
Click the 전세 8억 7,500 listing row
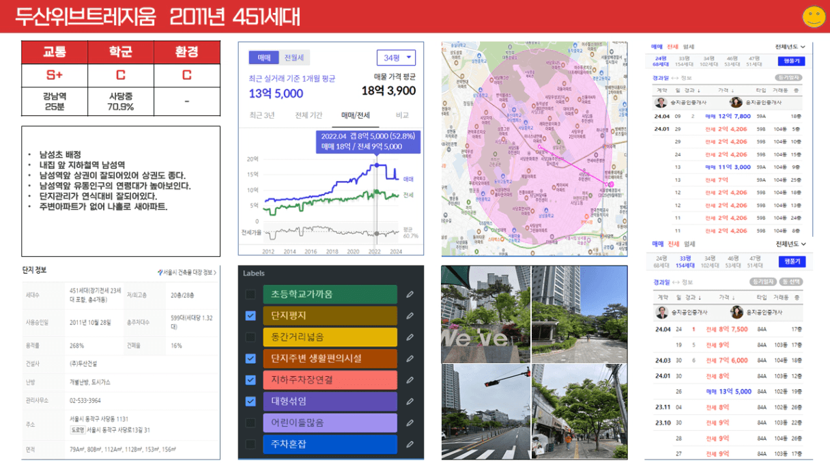click(x=728, y=329)
